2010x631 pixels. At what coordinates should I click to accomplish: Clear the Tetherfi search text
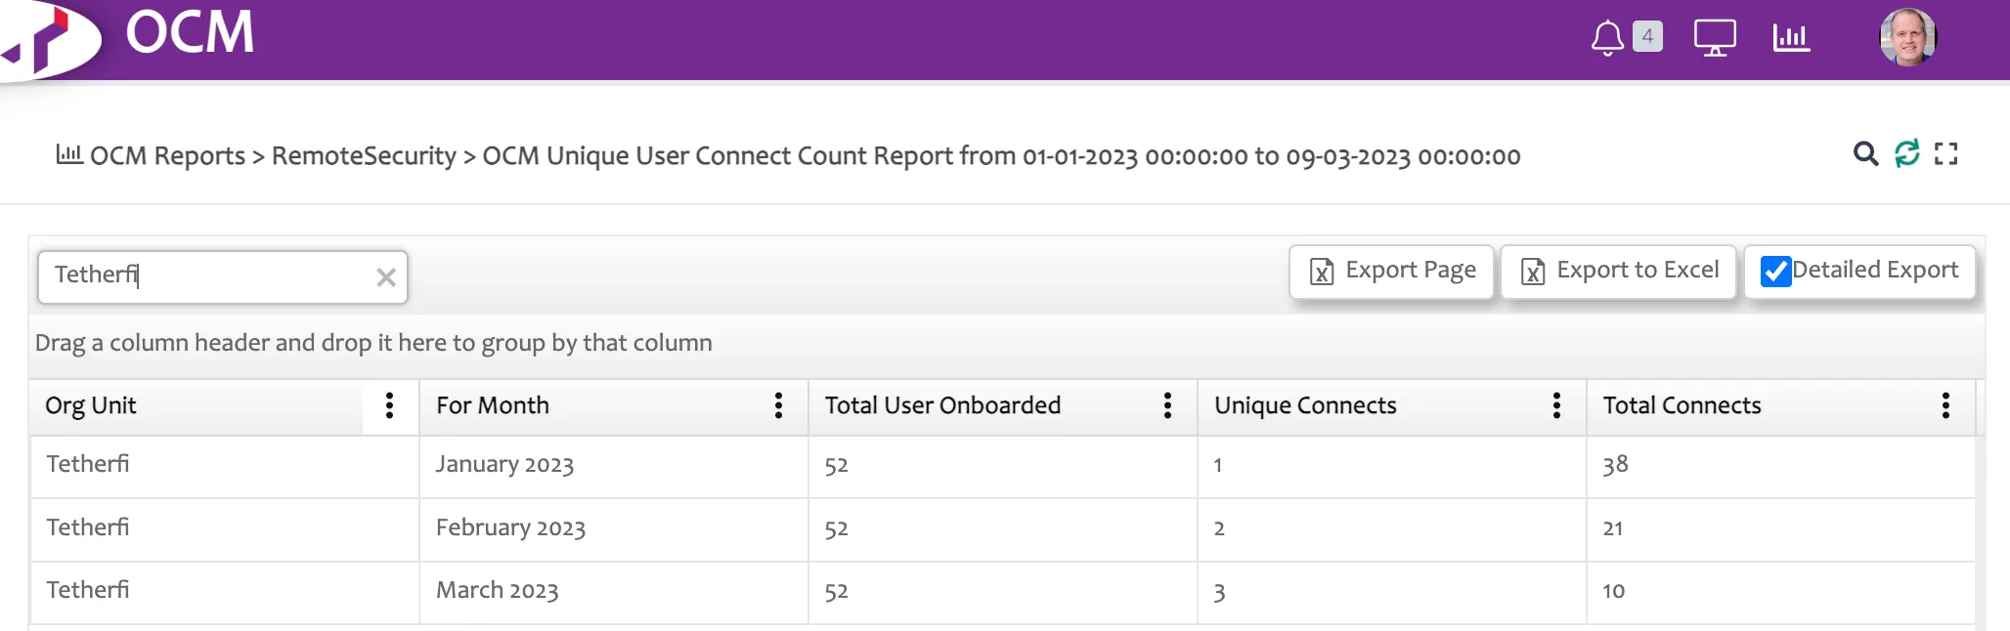pos(386,277)
